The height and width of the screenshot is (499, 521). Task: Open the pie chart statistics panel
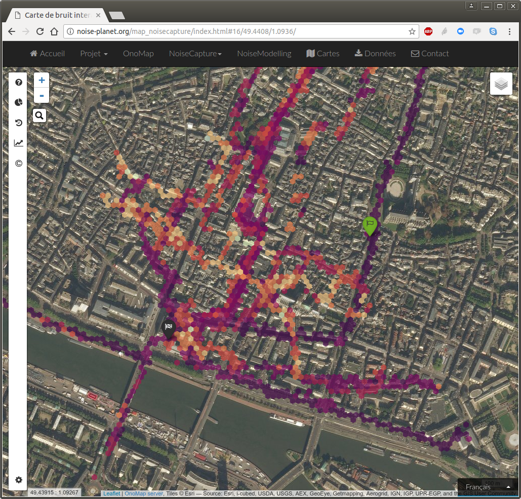click(x=19, y=102)
